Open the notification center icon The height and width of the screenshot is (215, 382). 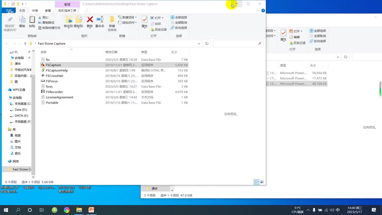(374, 210)
